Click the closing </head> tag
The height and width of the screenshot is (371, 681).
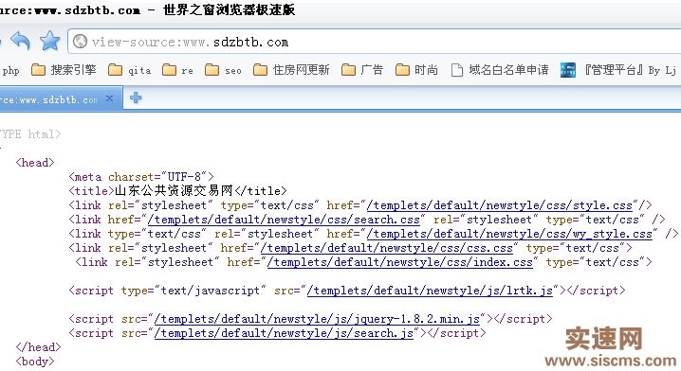click(38, 347)
